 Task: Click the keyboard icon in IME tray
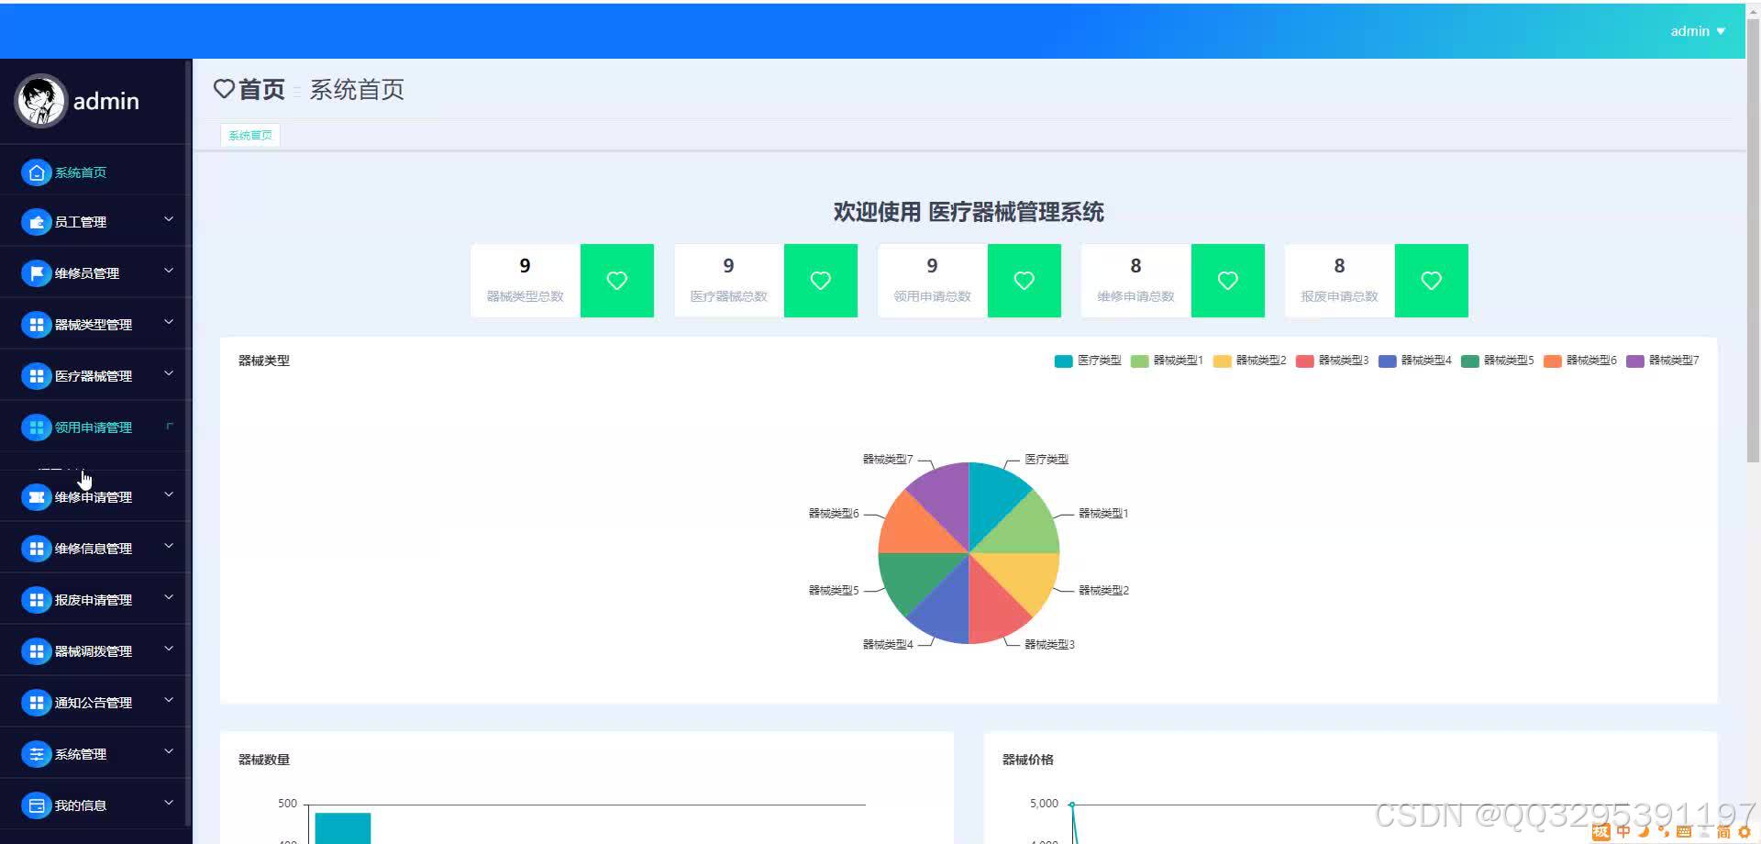click(x=1683, y=831)
